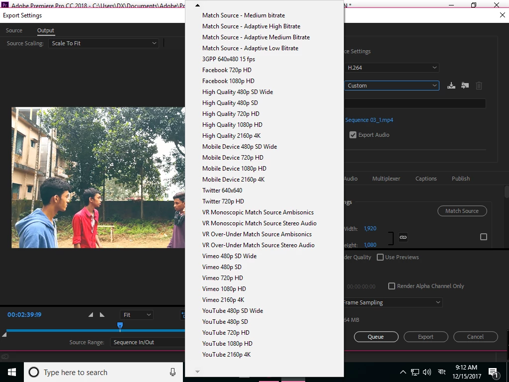Click the preview timeline bar
Screen dimensions: 509x382
96,331
